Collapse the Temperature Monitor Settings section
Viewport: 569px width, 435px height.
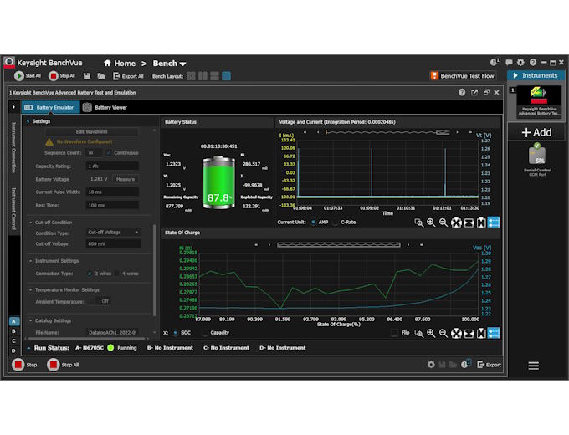pos(30,290)
